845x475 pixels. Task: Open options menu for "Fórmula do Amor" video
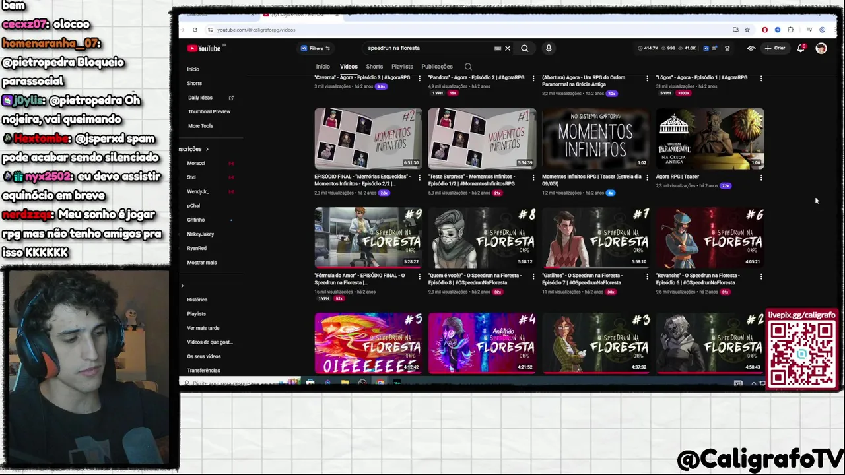(x=419, y=276)
